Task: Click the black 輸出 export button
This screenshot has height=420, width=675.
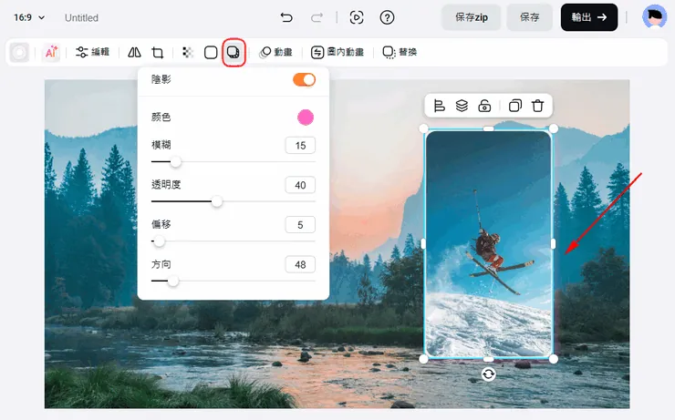Action: coord(588,17)
